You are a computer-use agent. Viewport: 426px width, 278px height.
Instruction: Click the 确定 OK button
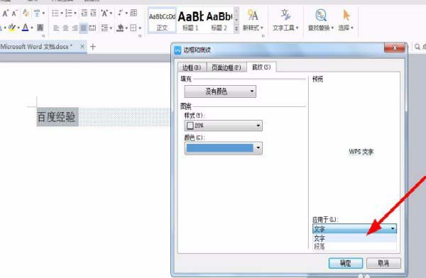(x=346, y=263)
